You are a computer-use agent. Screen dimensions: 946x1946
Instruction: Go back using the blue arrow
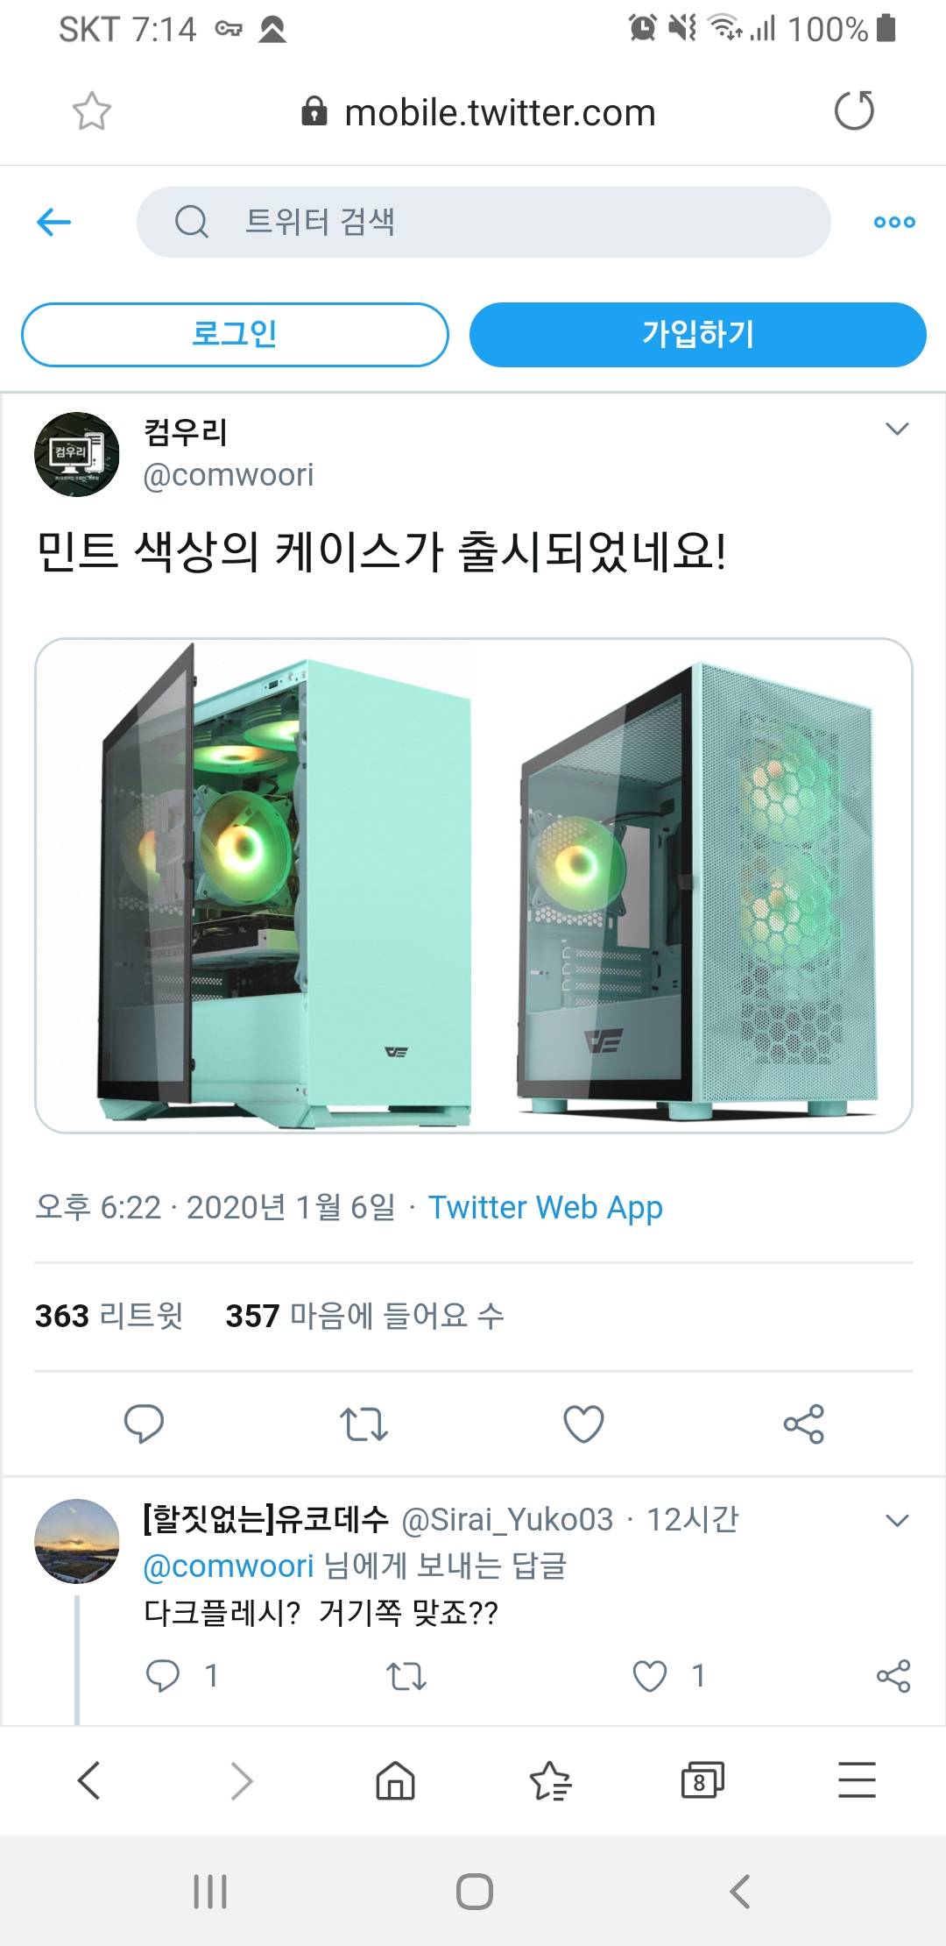tap(53, 222)
